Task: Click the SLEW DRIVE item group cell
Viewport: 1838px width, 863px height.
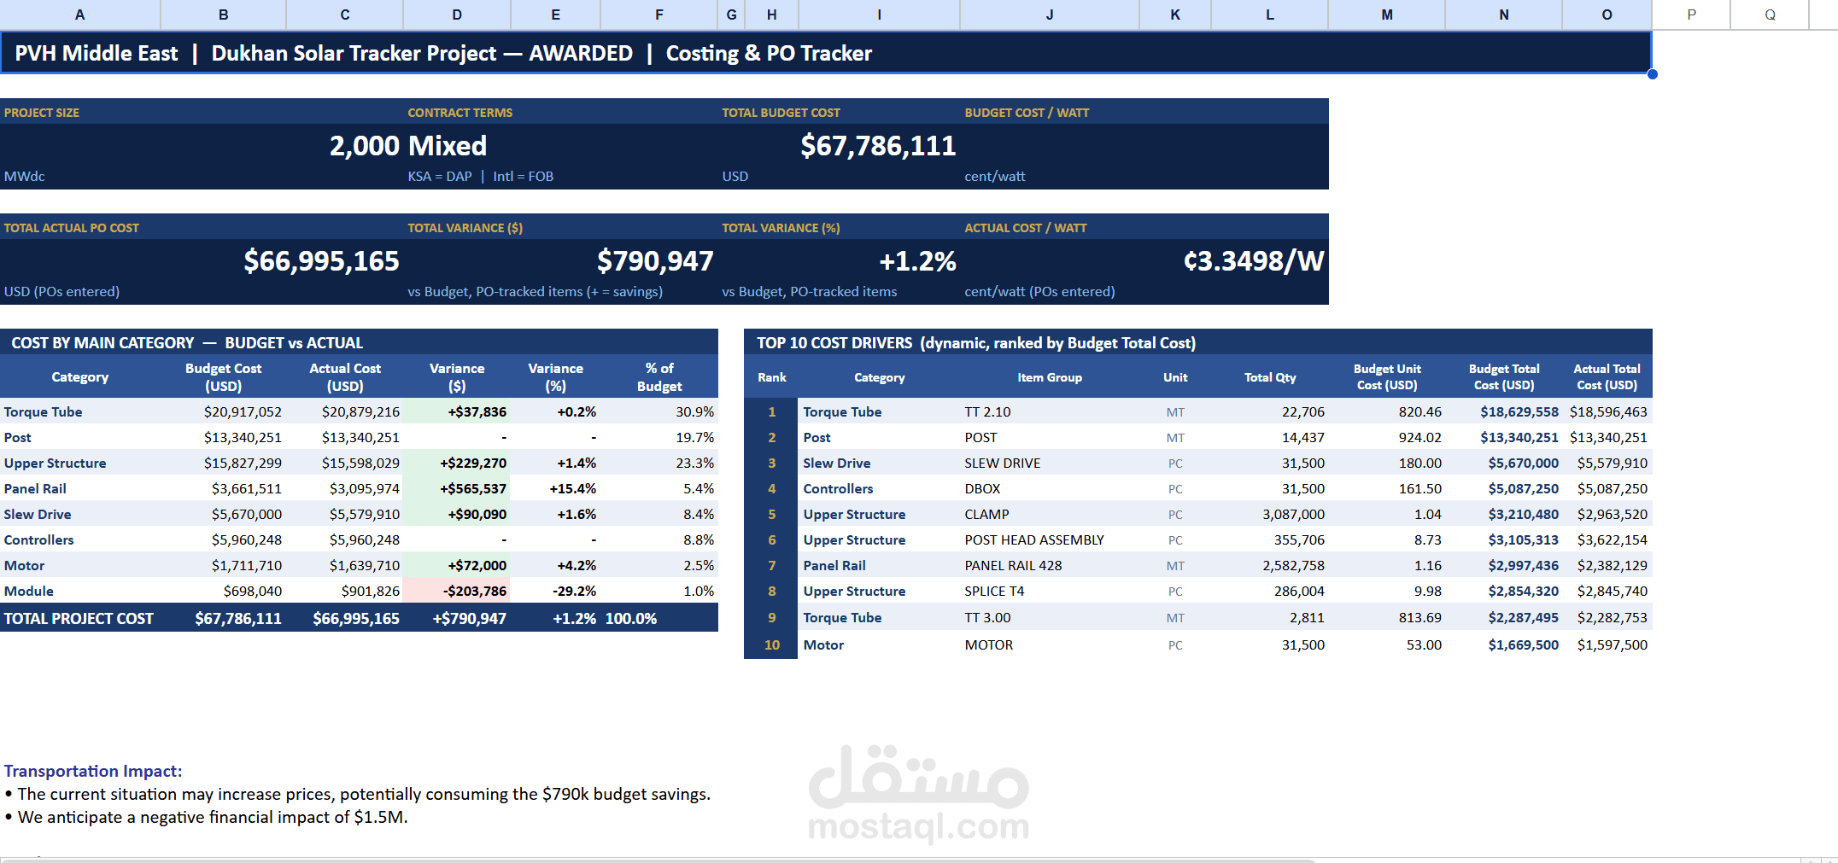Action: click(x=1003, y=463)
